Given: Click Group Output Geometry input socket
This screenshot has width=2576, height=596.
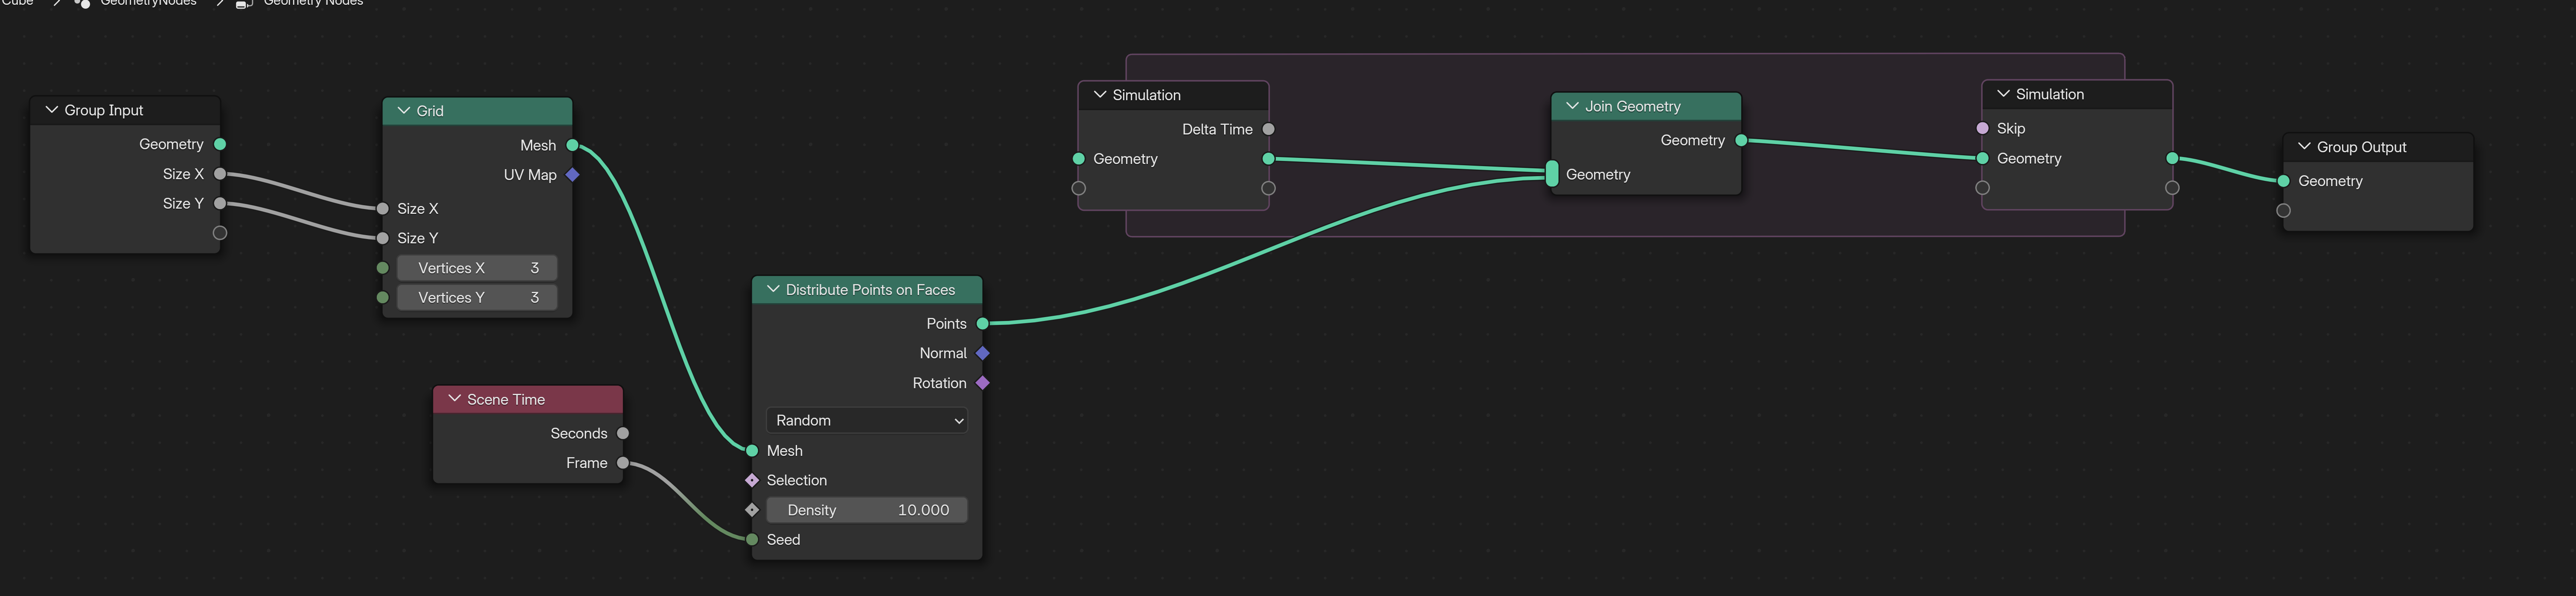Looking at the screenshot, I should [x=2283, y=181].
